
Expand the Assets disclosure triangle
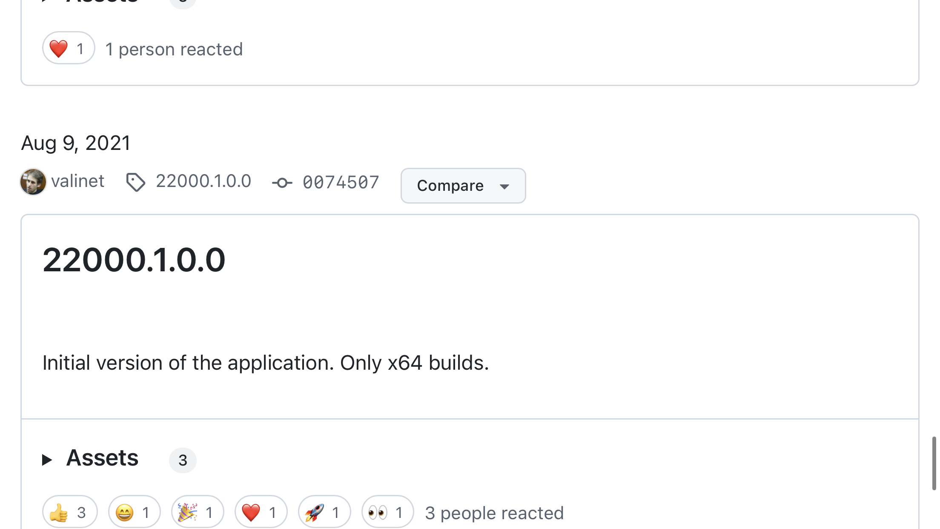[x=47, y=460]
